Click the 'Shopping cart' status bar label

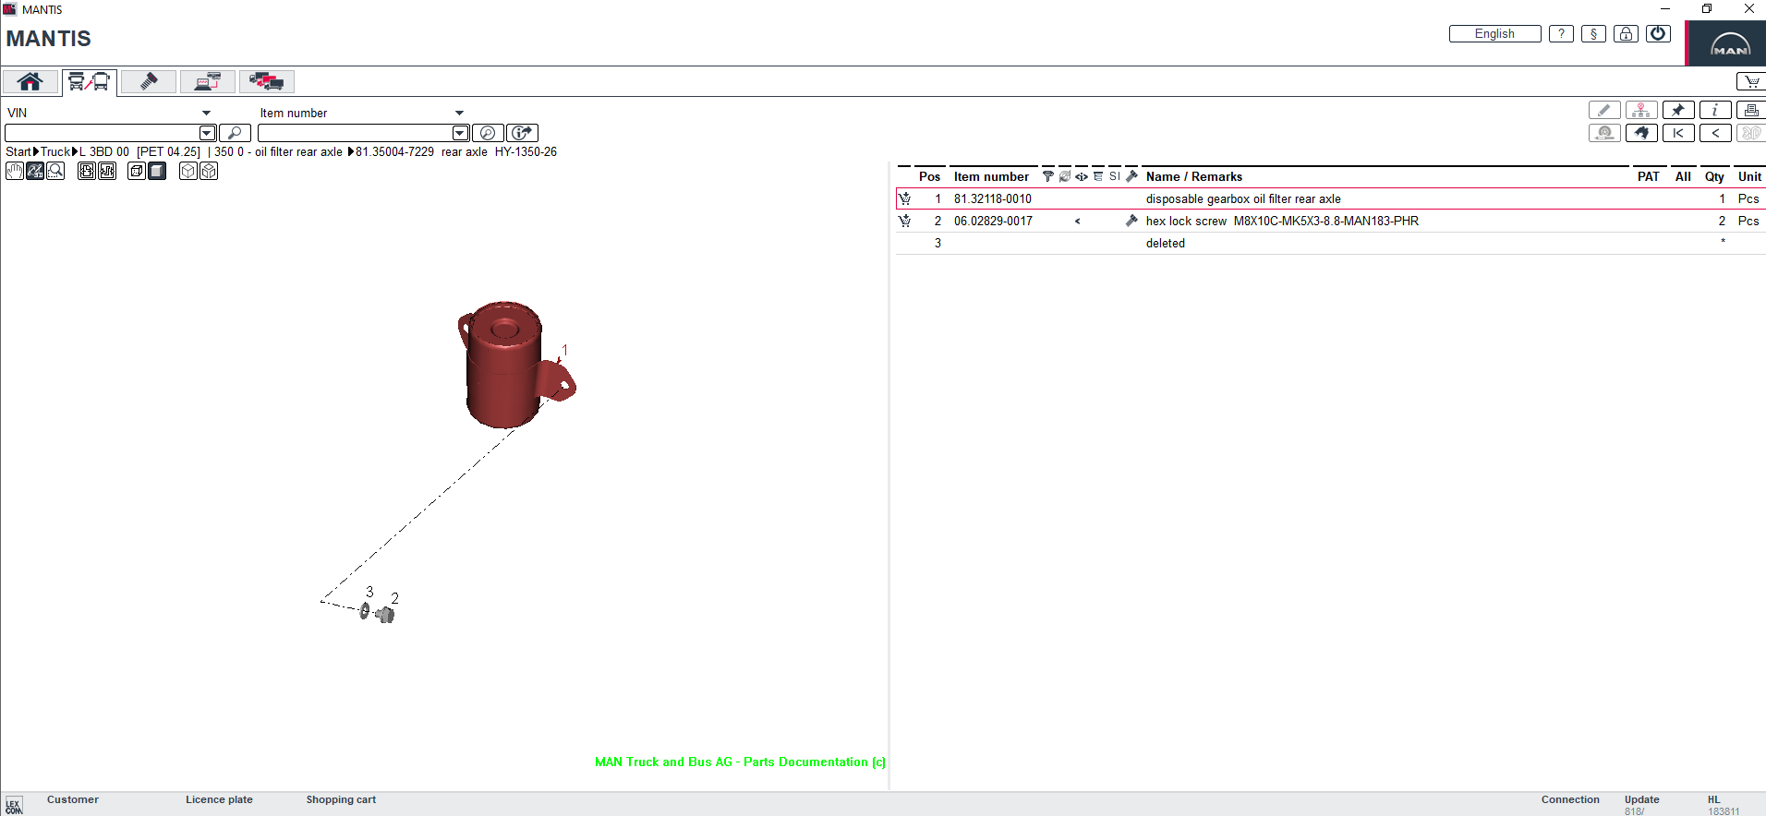(x=341, y=799)
